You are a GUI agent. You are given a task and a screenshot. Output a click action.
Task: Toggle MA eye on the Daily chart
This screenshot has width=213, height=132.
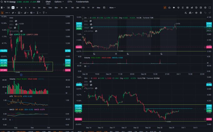coord(15,28)
